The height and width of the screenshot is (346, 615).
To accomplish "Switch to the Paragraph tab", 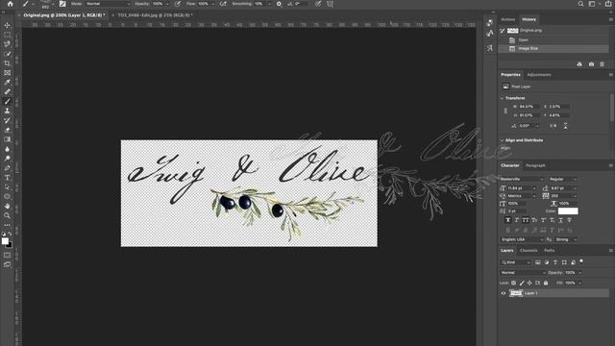I will pyautogui.click(x=535, y=165).
